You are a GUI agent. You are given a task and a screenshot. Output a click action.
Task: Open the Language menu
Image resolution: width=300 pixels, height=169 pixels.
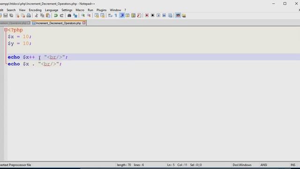52,10
